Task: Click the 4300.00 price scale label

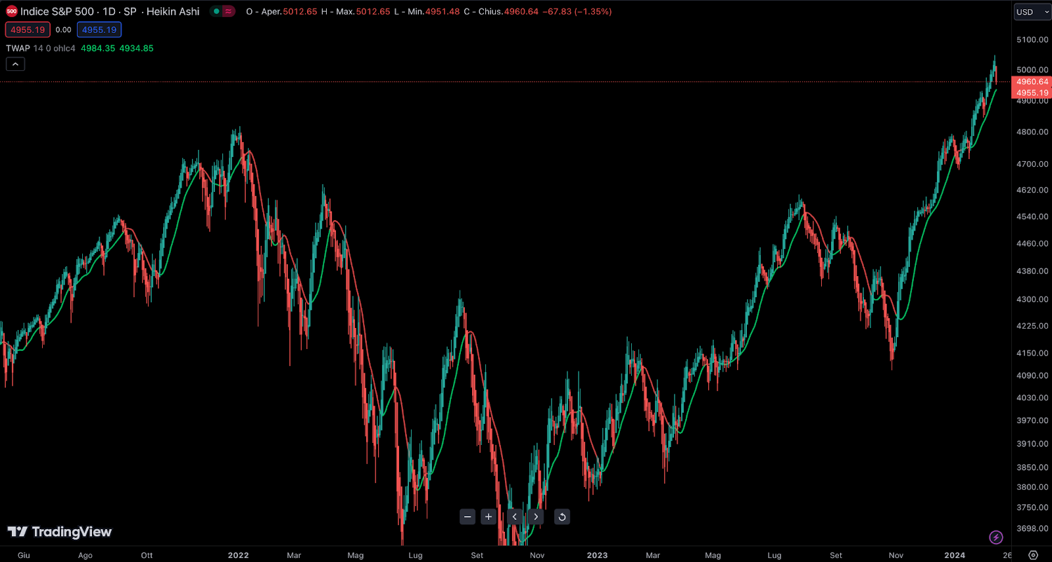Action: click(1032, 299)
